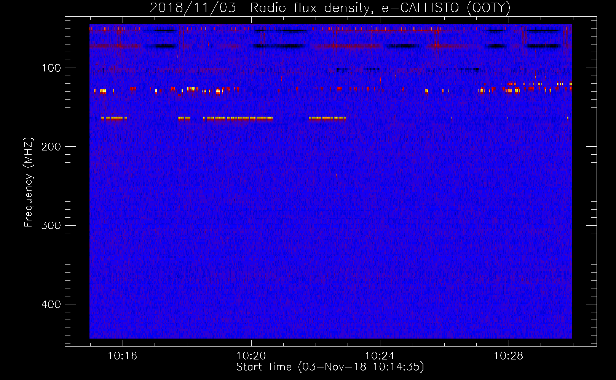Select the 300 frequency tick label

tap(51, 225)
